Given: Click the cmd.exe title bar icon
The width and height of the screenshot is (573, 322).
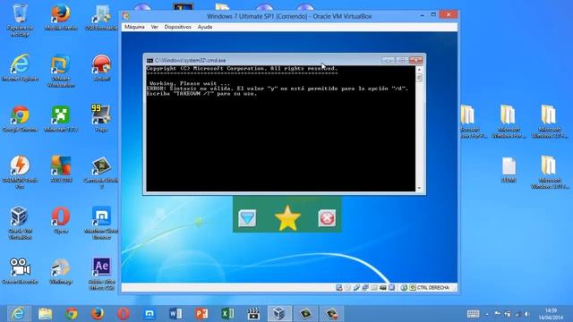Looking at the screenshot, I should 150,60.
